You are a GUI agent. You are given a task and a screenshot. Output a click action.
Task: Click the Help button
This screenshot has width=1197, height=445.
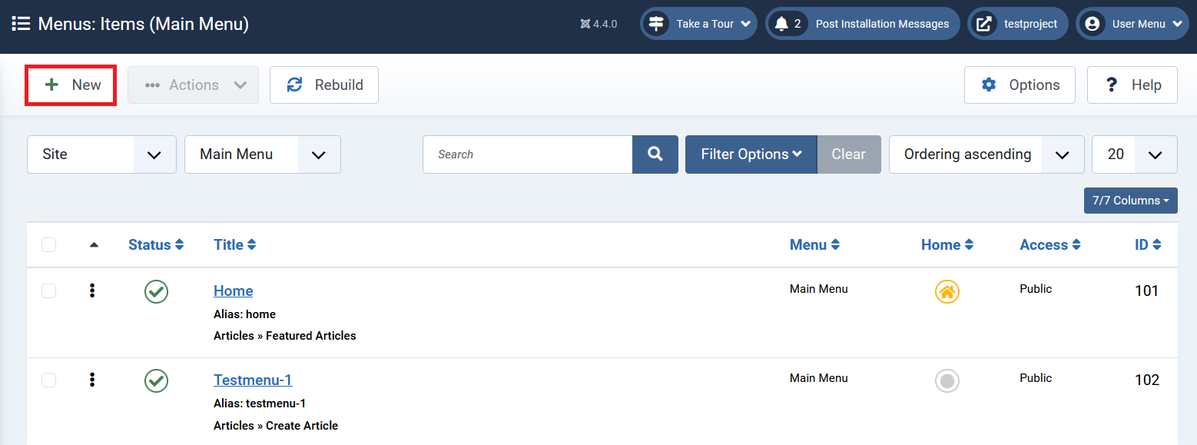point(1132,85)
